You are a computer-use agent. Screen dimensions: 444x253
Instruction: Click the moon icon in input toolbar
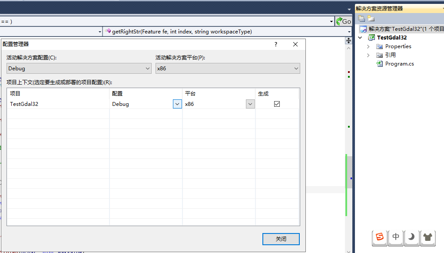[411, 237]
